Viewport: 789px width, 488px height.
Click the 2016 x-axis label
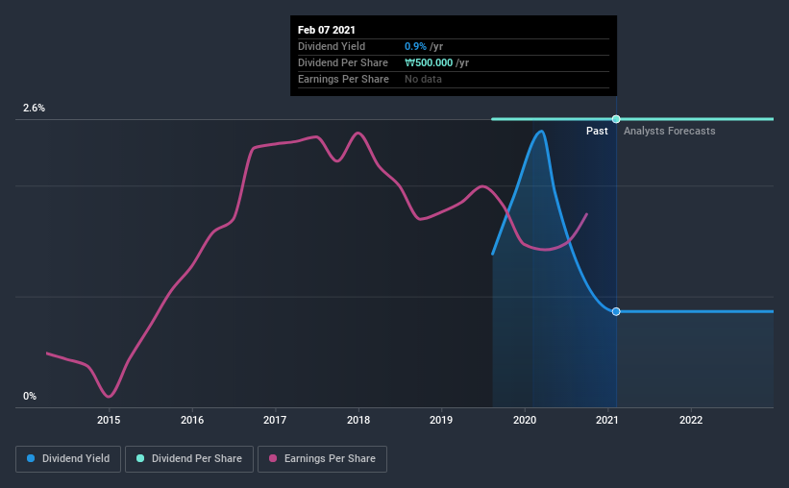click(x=192, y=420)
